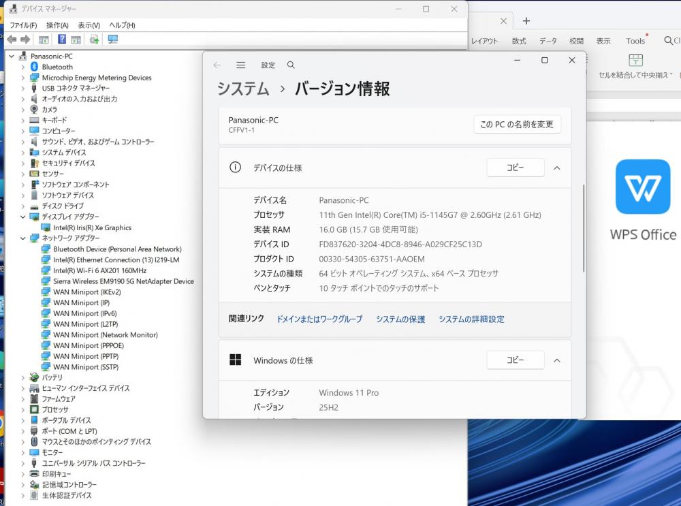Screen dimensions: 681x506
Task: Select Intel(R) Iris(R) Xe Graphics device
Action: (x=92, y=227)
